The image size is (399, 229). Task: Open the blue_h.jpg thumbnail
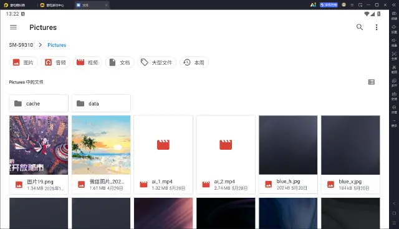point(288,145)
